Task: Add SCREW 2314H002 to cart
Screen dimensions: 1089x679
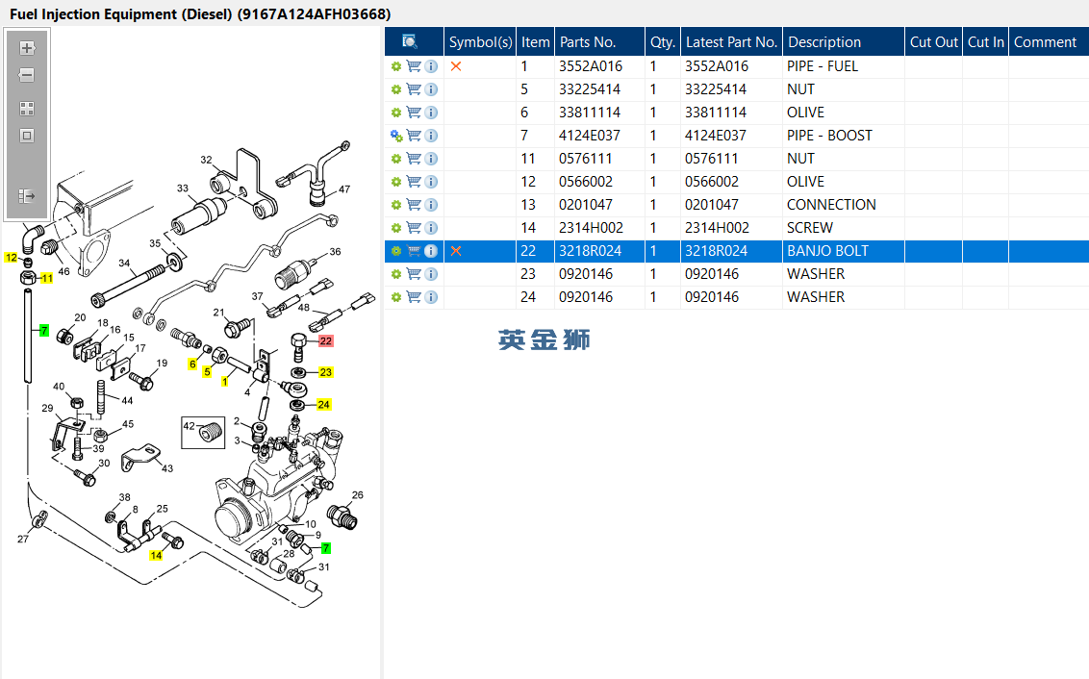Action: pyautogui.click(x=414, y=228)
